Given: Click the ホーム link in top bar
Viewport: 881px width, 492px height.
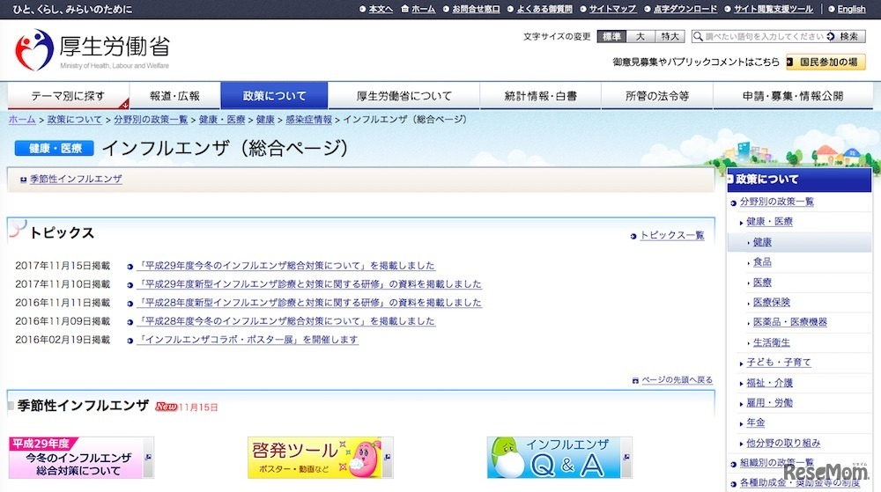Looking at the screenshot, I should pos(423,9).
